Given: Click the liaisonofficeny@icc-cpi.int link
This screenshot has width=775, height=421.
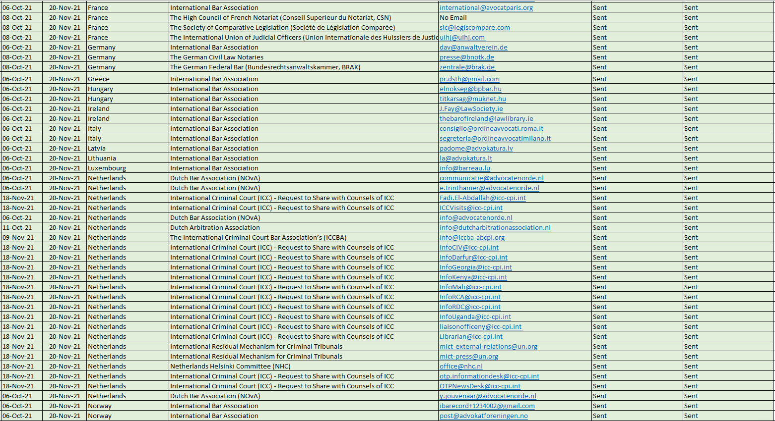Looking at the screenshot, I should point(481,327).
